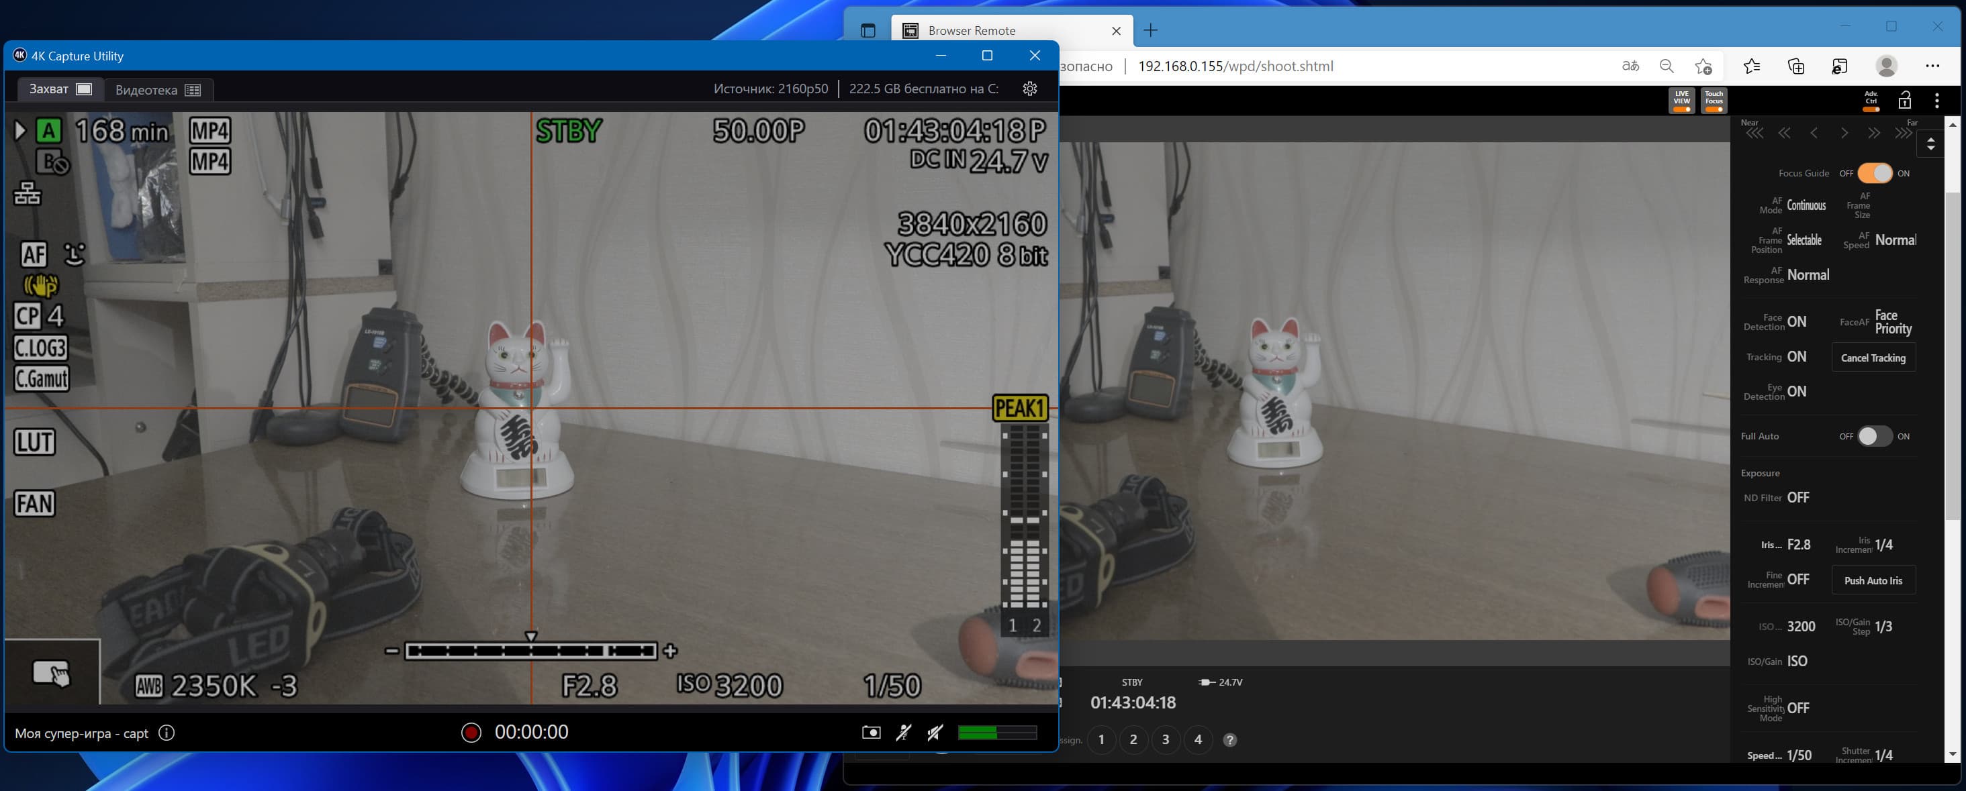Click the red record button

(471, 732)
